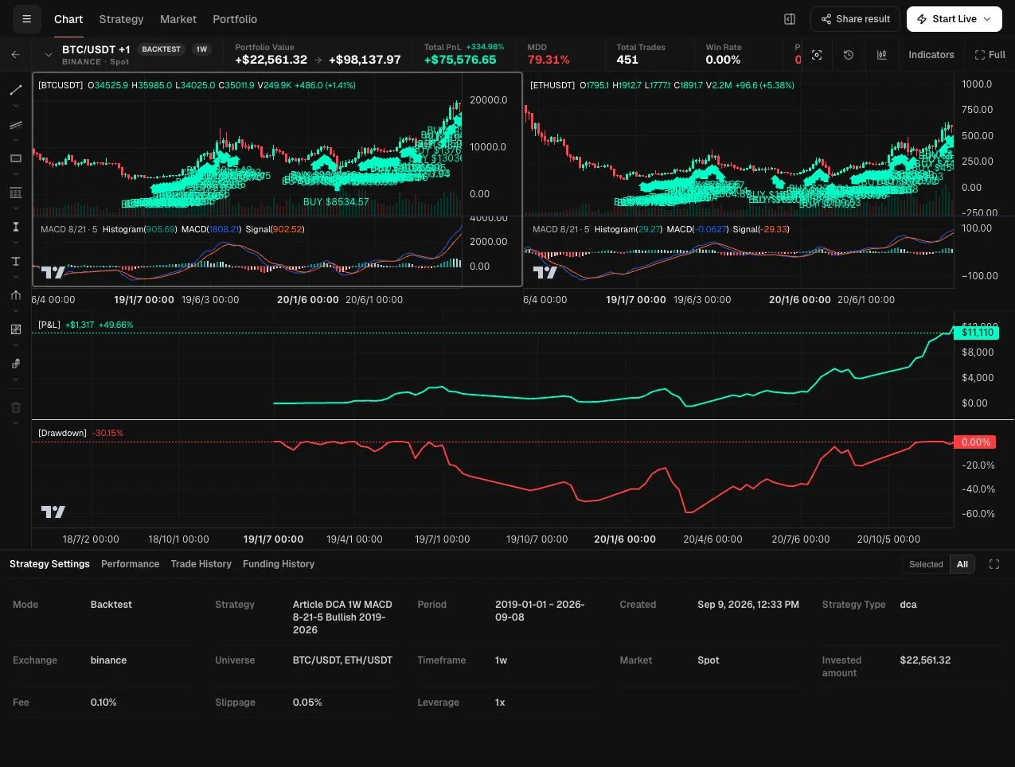This screenshot has width=1015, height=767.
Task: Click the BACKTEST badge
Action: tap(161, 49)
